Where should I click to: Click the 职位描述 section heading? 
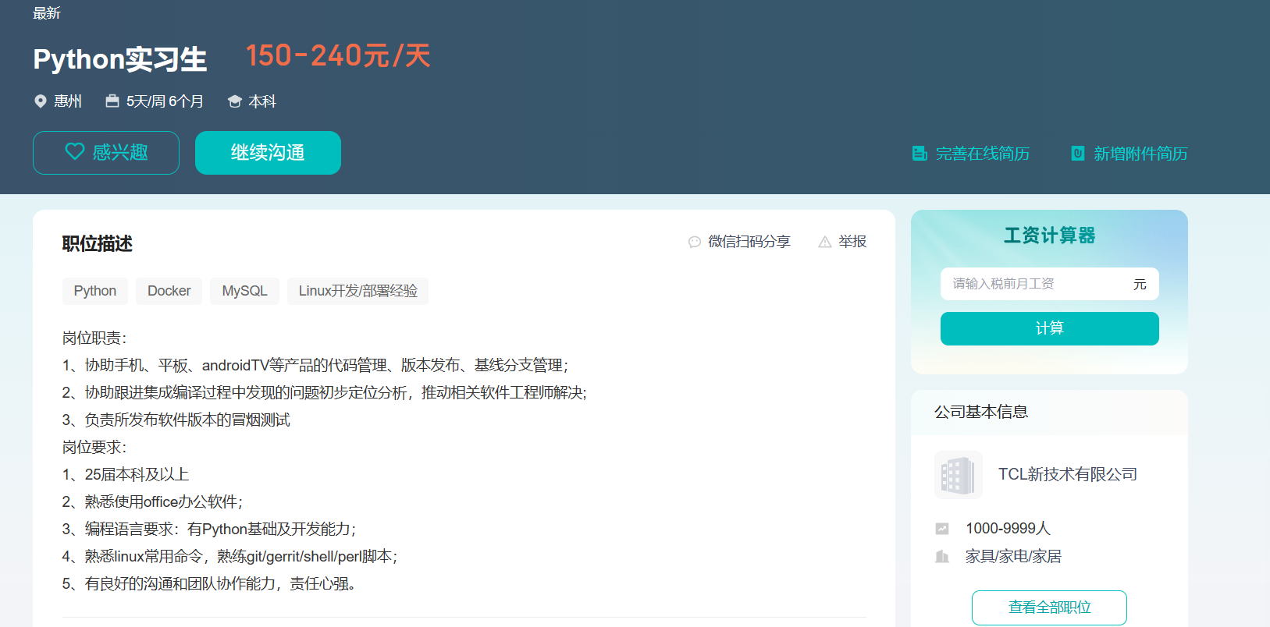pyautogui.click(x=98, y=244)
